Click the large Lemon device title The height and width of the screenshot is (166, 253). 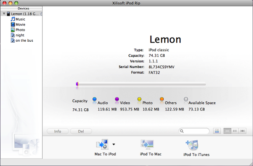(x=166, y=39)
